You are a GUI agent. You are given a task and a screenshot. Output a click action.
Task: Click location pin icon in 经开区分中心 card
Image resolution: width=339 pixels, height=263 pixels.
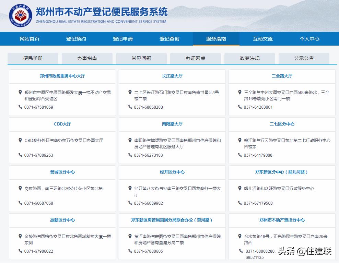coord(130,188)
